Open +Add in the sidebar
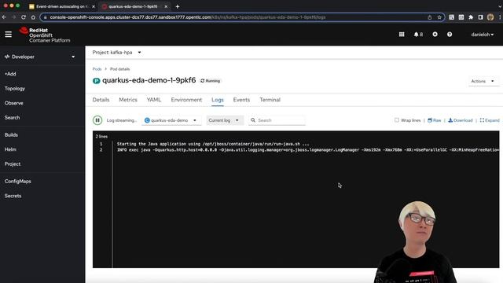 (10, 74)
